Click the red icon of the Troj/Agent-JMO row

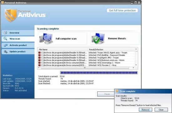tap(39, 58)
